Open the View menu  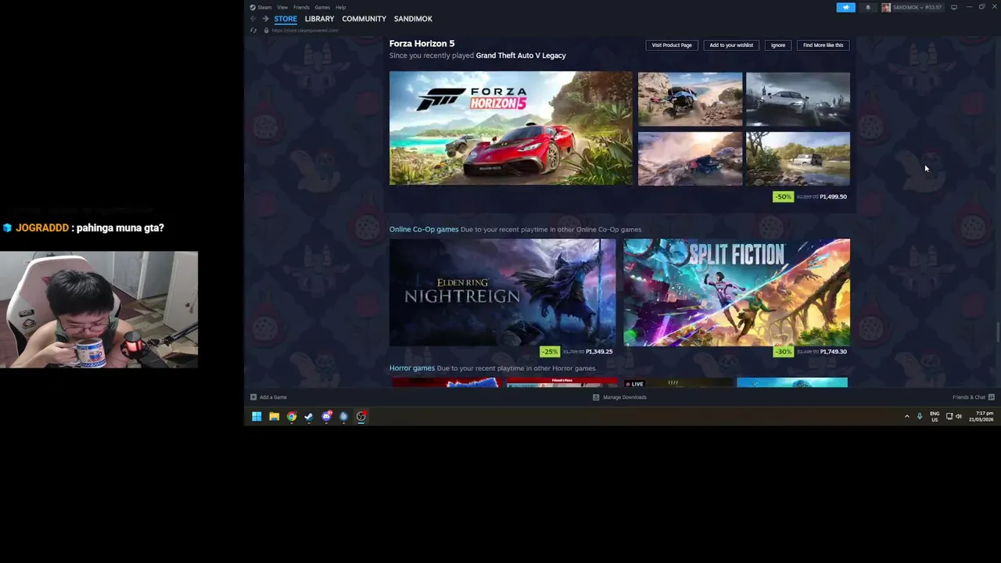(282, 7)
